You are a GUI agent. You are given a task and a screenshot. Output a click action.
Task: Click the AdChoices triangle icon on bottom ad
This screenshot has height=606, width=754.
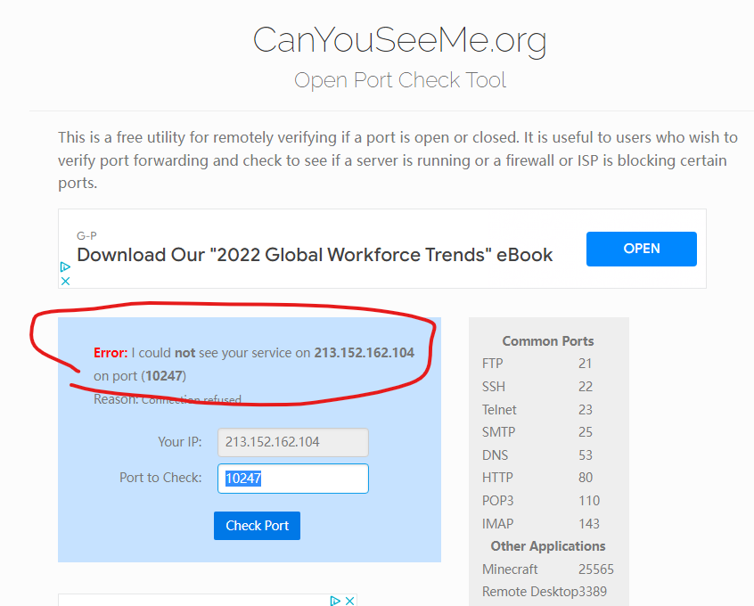[334, 601]
